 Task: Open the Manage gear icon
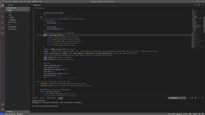click(x=3, y=110)
